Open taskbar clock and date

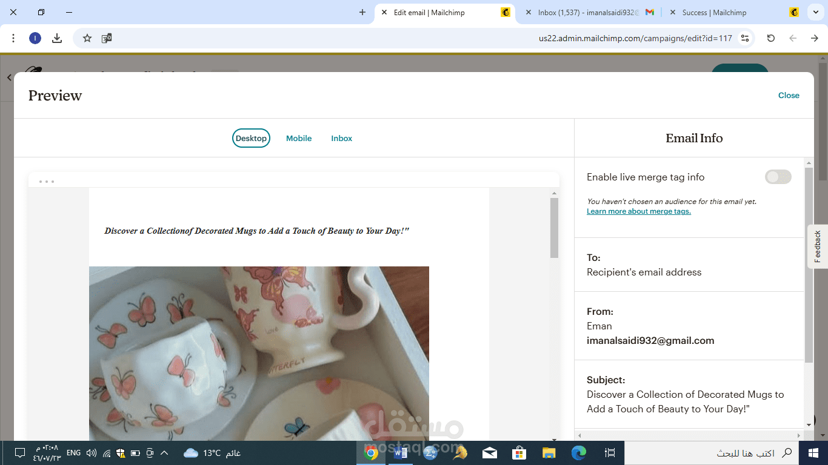[47, 453]
